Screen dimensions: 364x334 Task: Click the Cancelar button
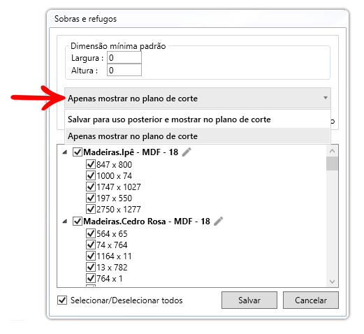pyautogui.click(x=311, y=300)
